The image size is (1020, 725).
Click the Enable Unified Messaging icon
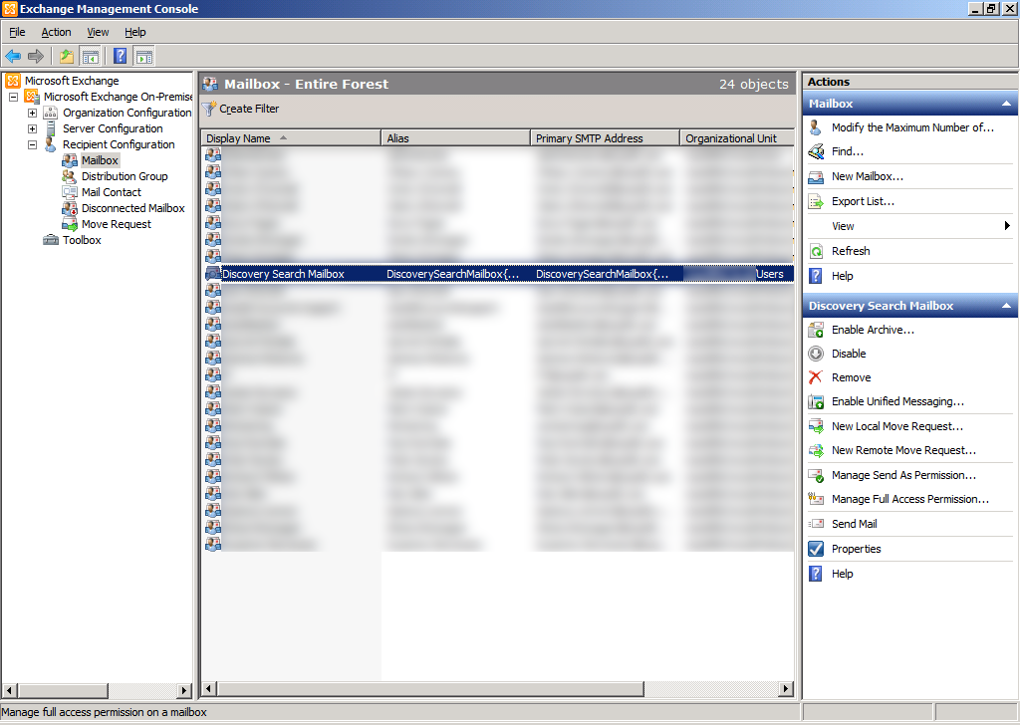click(816, 402)
